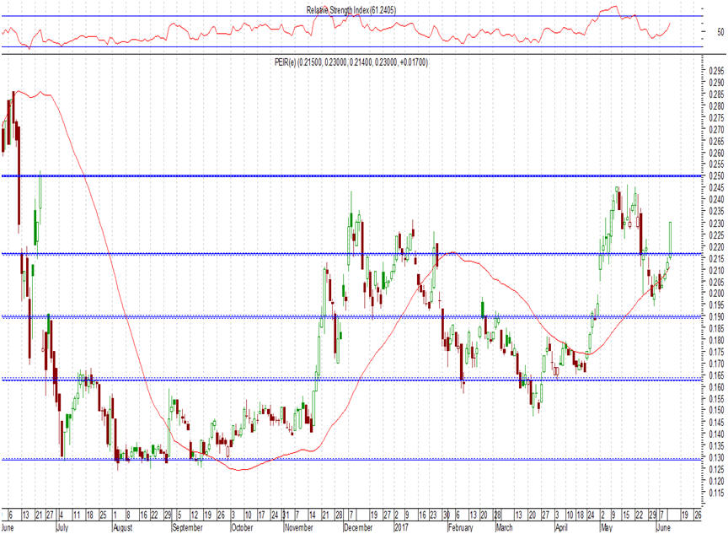Click the date label 14 in November
Image resolution: width=728 pixels, height=534 pixels.
point(313,515)
